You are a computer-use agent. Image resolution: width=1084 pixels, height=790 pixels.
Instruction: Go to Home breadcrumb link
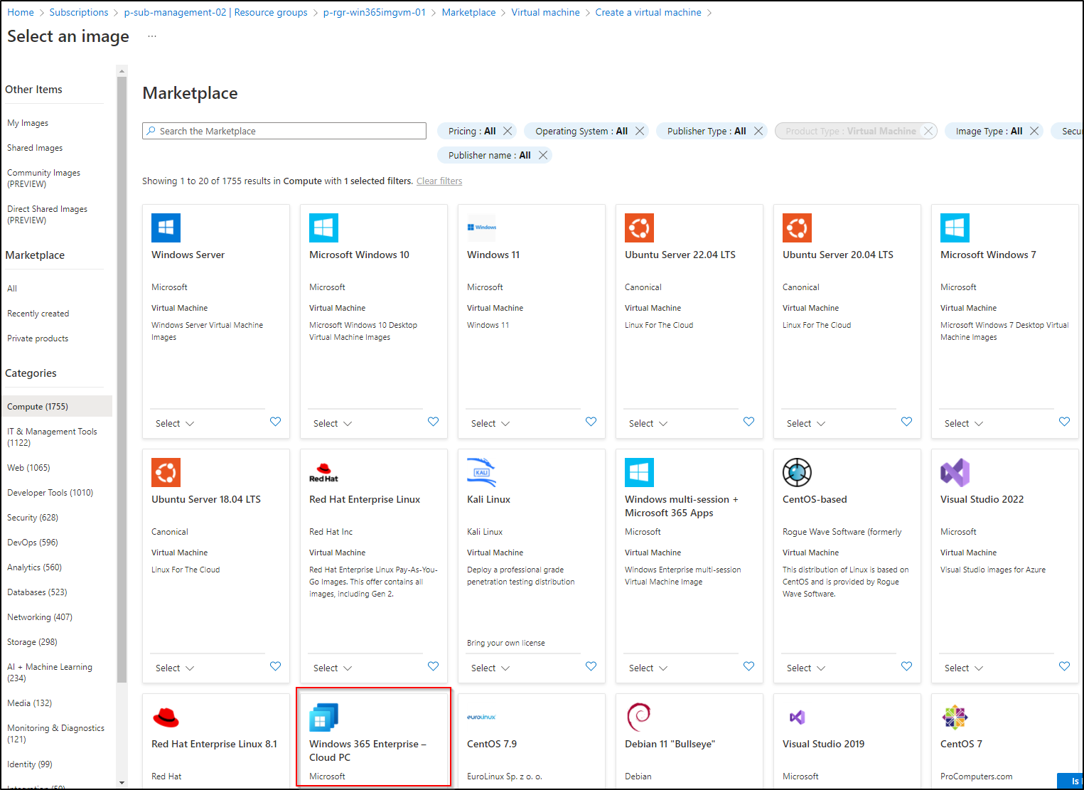(x=21, y=12)
